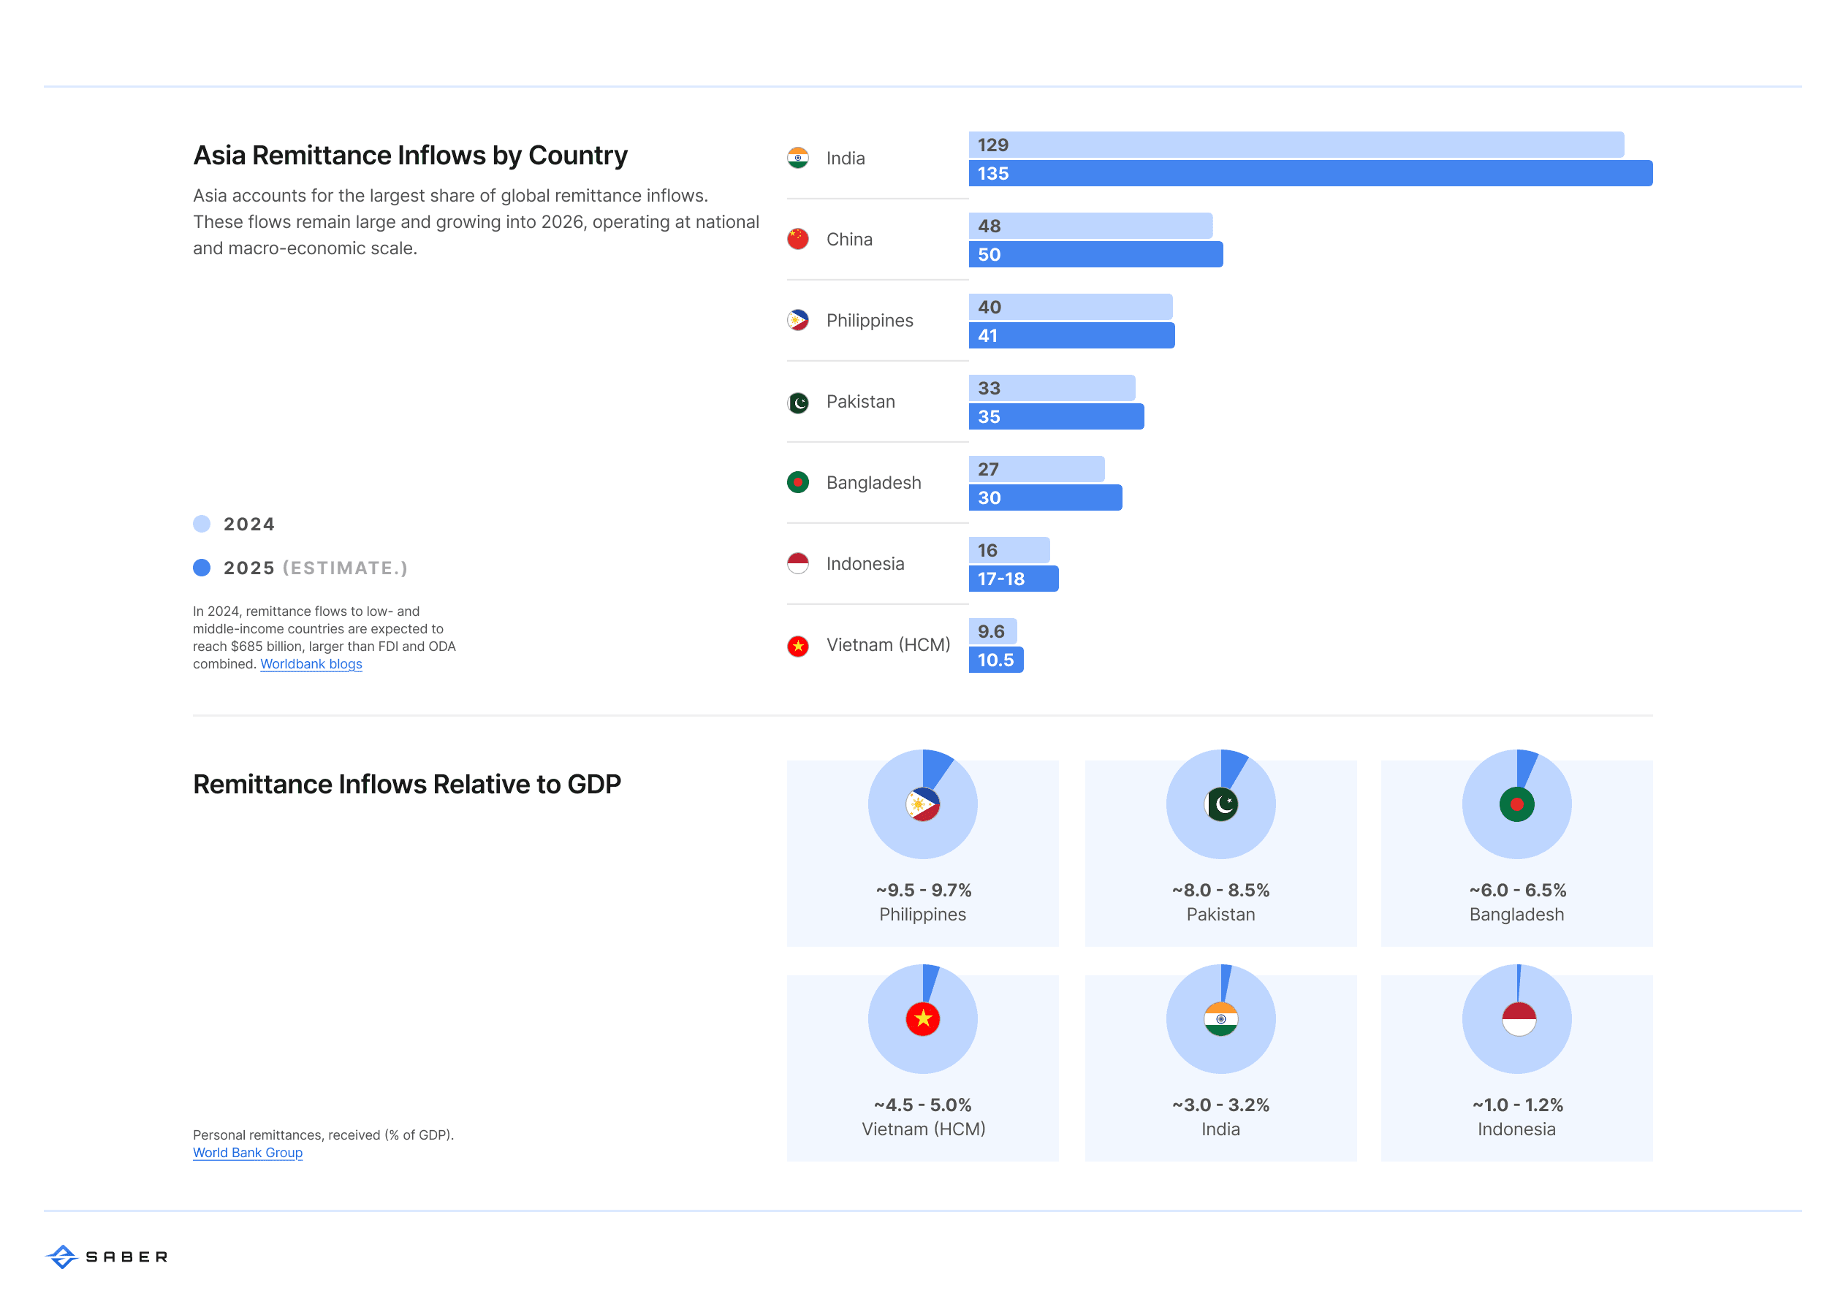This screenshot has width=1846, height=1304.
Task: Select the Pakistan GDP pie chart
Action: [x=1220, y=836]
